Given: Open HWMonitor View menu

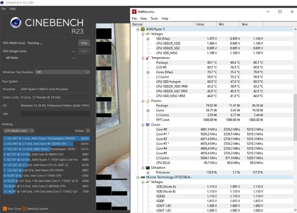Looking at the screenshot, I should pyautogui.click(x=144, y=18).
